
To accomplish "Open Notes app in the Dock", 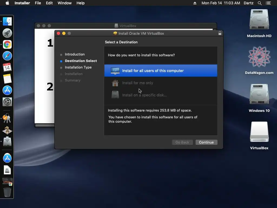I will 7,79.
